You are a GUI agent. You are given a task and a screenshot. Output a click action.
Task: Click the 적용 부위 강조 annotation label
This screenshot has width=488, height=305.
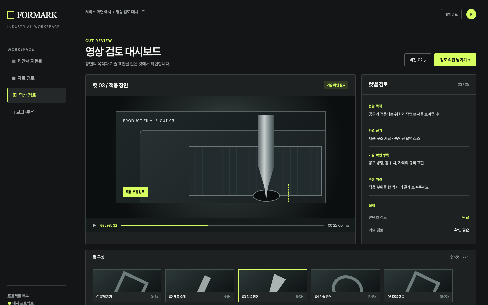pos(135,192)
